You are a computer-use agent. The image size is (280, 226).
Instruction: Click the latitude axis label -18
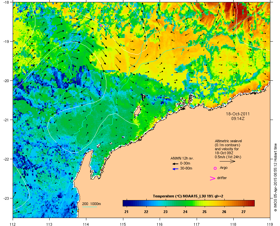[x=6, y=2]
